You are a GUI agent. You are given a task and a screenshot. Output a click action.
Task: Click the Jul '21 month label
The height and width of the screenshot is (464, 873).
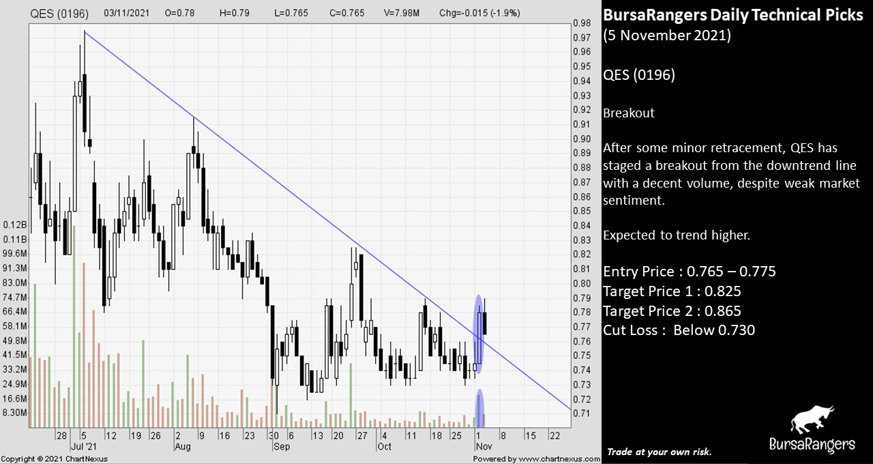point(83,447)
